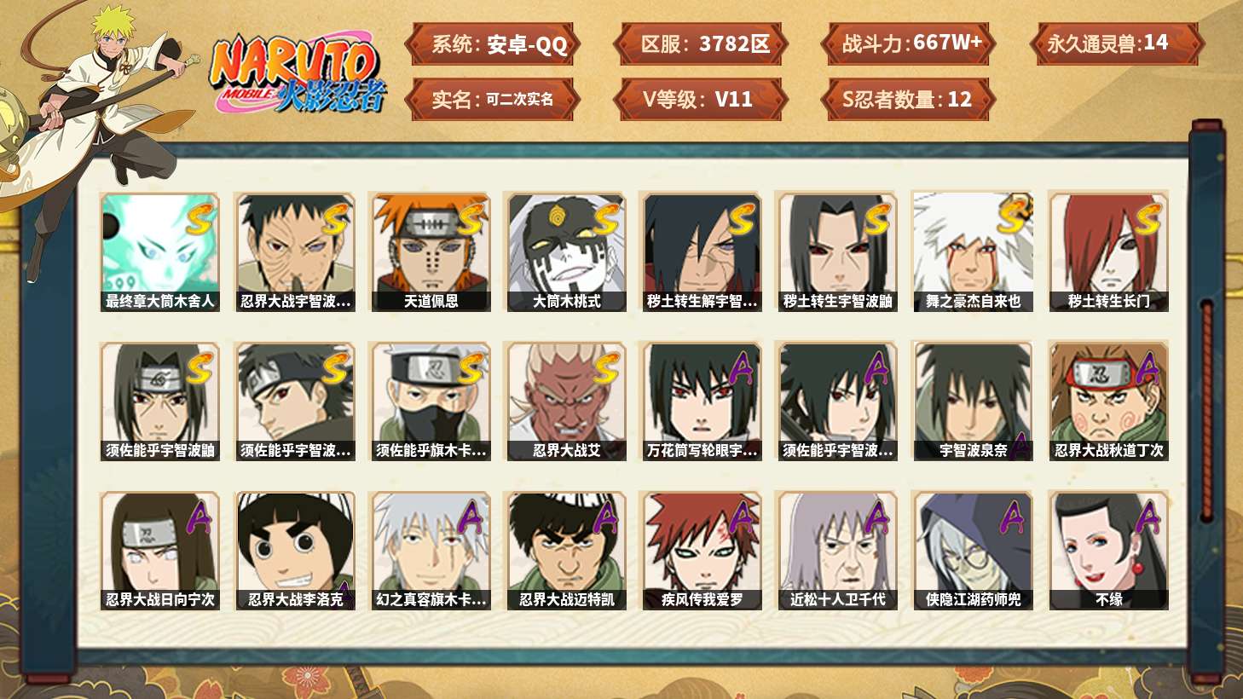Click the 侠隐江湖药师兜 portrait
This screenshot has width=1243, height=699.
pos(973,551)
